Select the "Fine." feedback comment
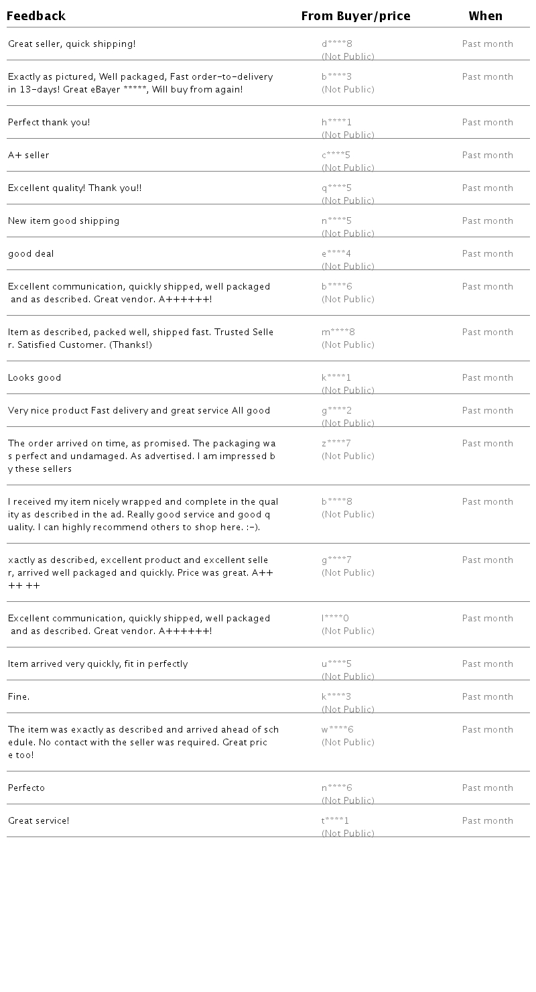 pos(19,697)
